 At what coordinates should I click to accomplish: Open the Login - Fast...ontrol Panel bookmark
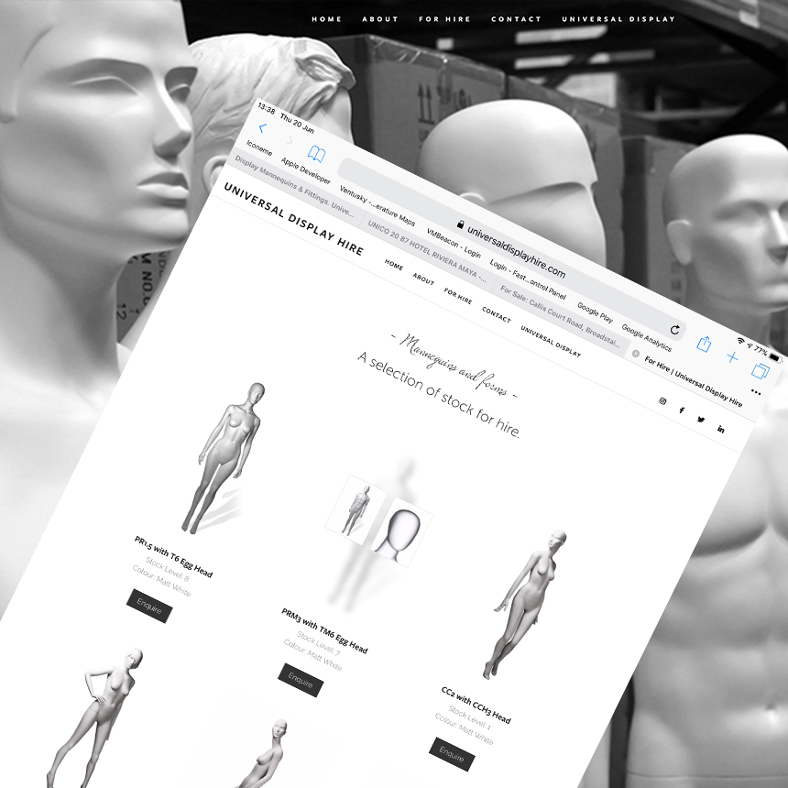(528, 279)
